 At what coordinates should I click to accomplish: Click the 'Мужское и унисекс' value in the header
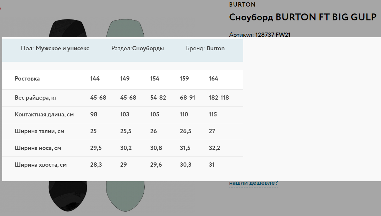coord(62,48)
